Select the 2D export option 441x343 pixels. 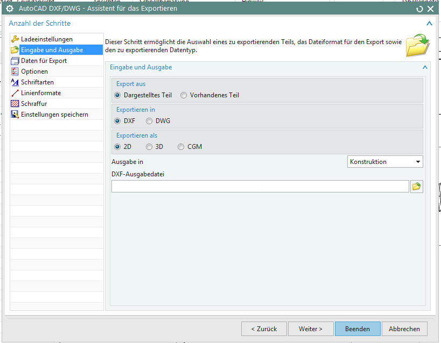tap(117, 147)
